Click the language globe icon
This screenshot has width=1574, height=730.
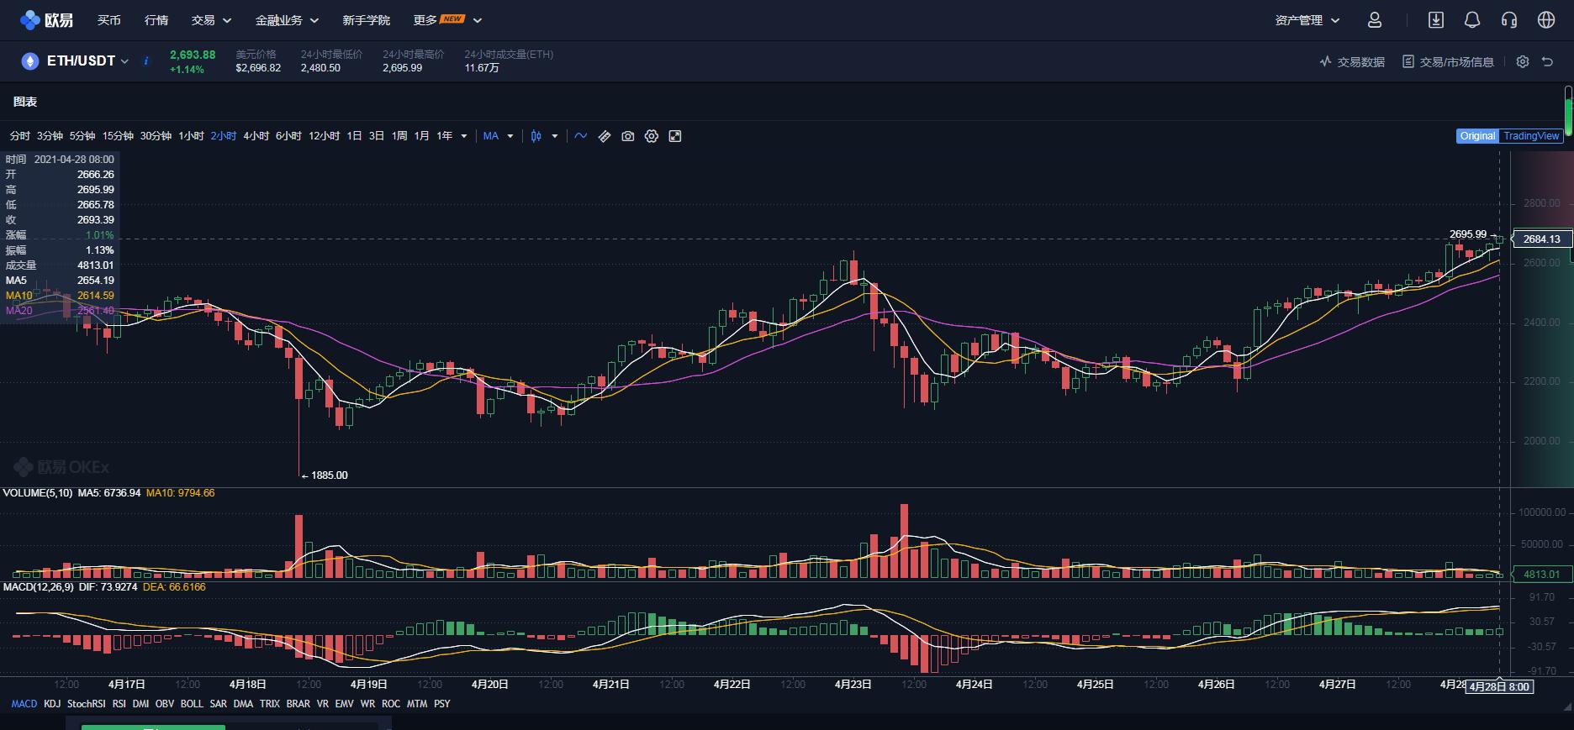pos(1545,20)
